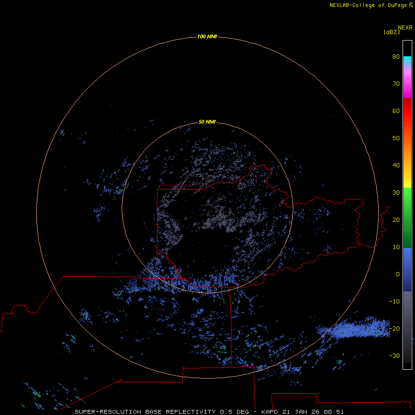Image resolution: width=415 pixels, height=415 pixels.
Task: Click the -30 dBZ scale value
Action: coord(394,356)
